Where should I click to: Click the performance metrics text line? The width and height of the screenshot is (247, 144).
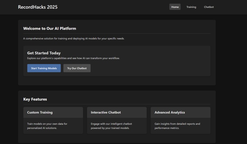[x=167, y=128]
